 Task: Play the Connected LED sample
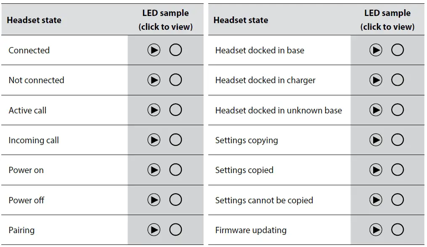pos(154,50)
